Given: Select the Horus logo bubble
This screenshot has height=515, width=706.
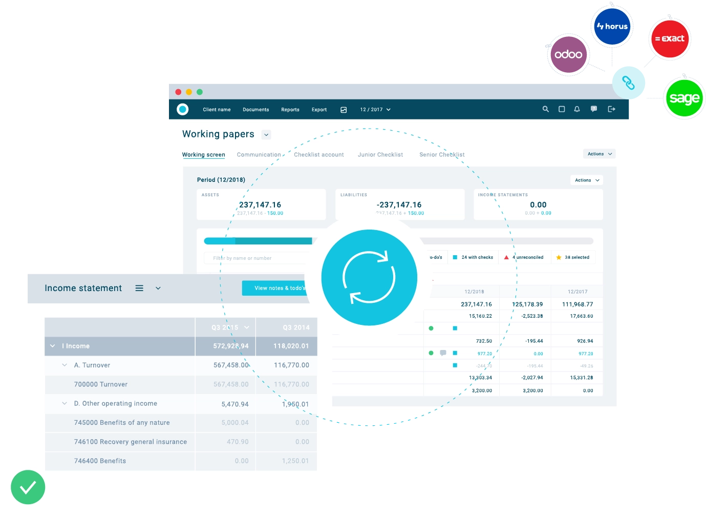Looking at the screenshot, I should point(612,26).
